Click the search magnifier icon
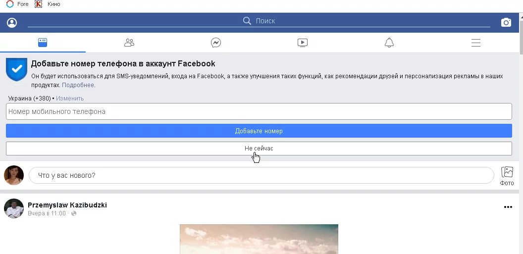This screenshot has width=523, height=254. pos(247,21)
